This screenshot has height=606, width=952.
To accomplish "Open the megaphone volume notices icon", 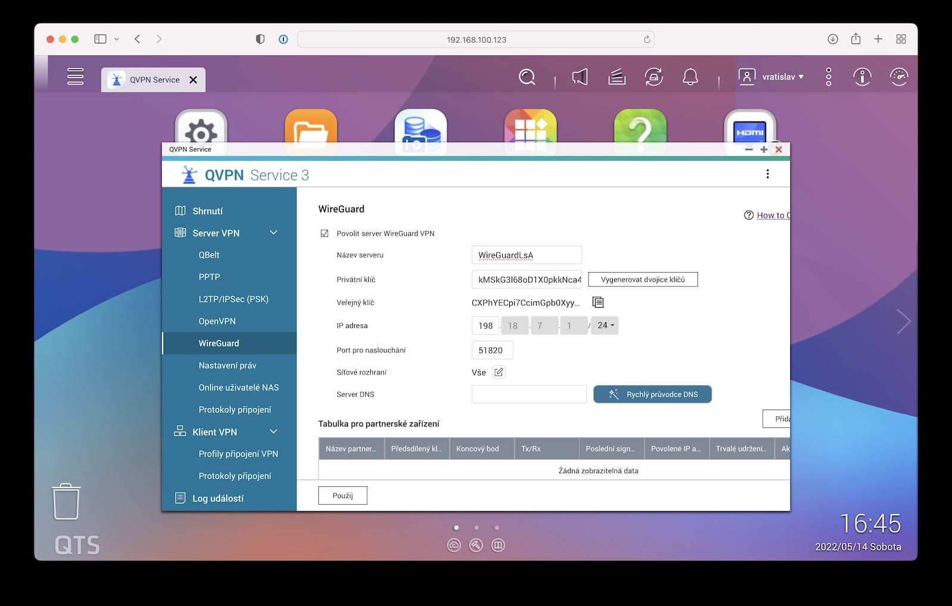I will [580, 77].
